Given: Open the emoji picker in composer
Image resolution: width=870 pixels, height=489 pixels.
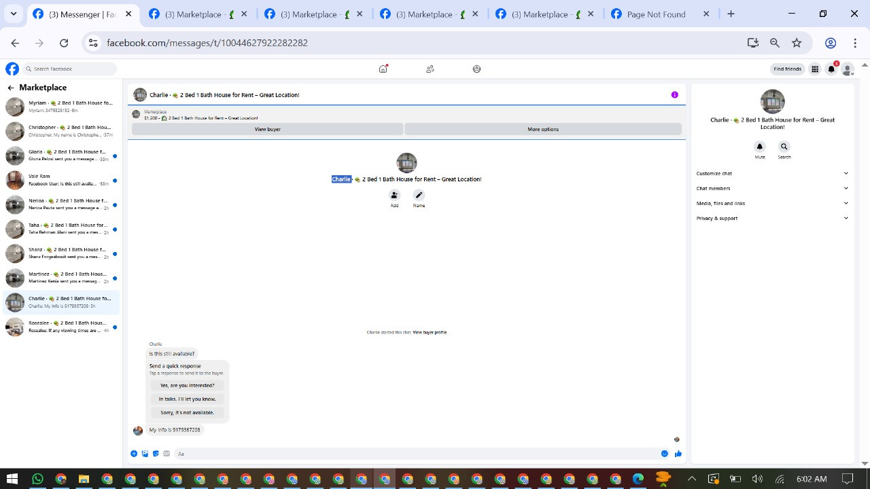Looking at the screenshot, I should click(x=665, y=454).
